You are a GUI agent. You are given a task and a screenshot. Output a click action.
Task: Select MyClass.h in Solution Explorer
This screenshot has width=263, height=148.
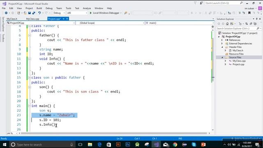(x=238, y=51)
